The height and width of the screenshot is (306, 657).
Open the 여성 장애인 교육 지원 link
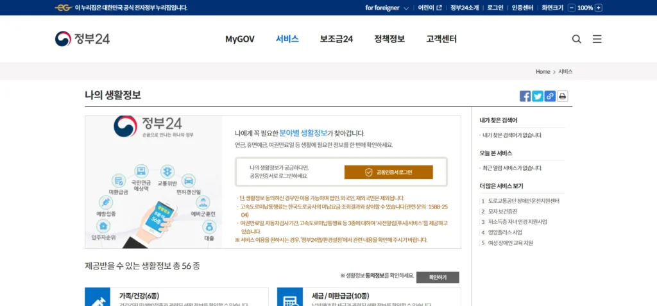click(510, 242)
